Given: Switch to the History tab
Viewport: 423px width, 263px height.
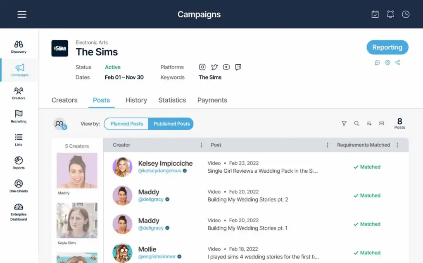Looking at the screenshot, I should 136,100.
